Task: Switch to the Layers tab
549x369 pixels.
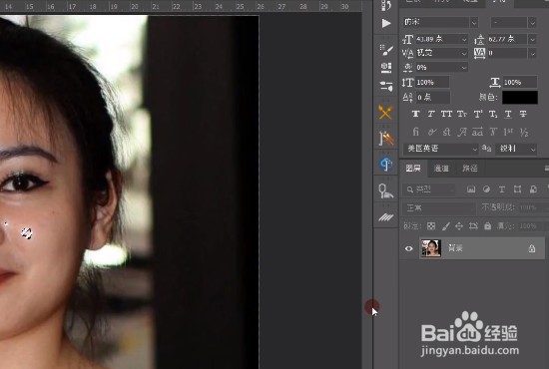Action: point(413,169)
